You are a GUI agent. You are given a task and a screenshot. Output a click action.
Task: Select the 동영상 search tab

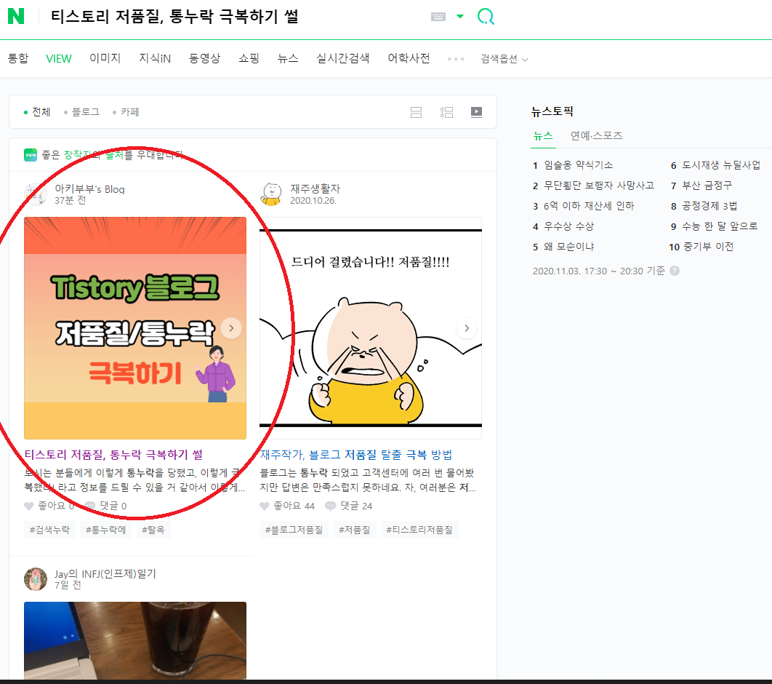point(205,58)
